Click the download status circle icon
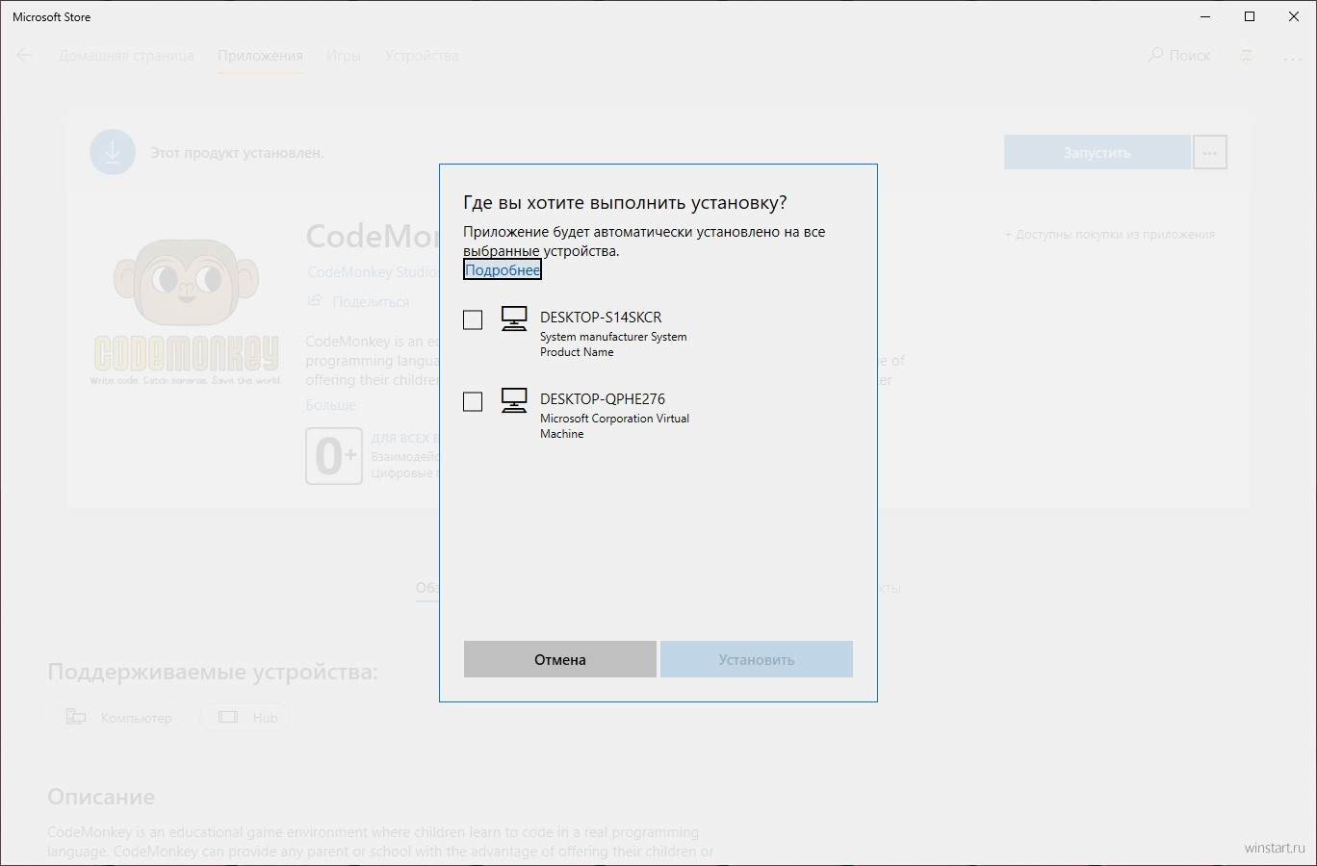 tap(113, 152)
